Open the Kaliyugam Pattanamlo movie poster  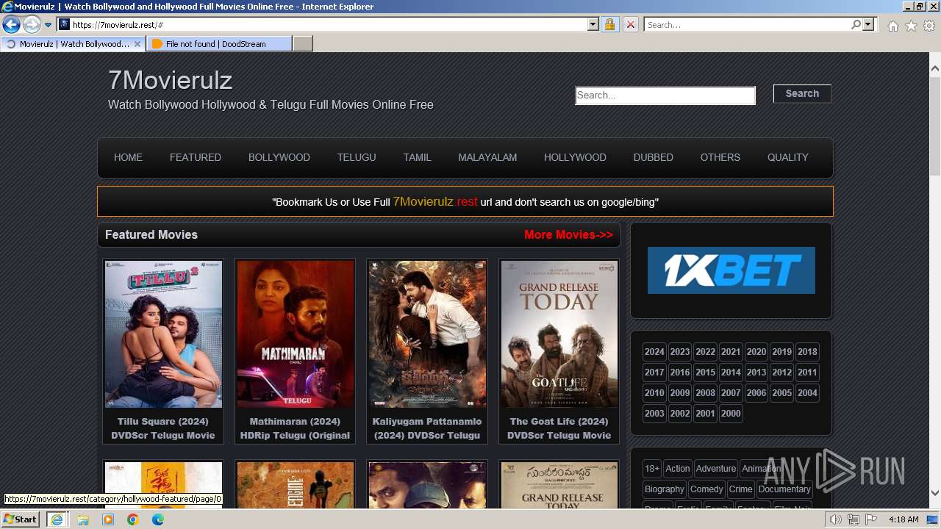pos(427,334)
